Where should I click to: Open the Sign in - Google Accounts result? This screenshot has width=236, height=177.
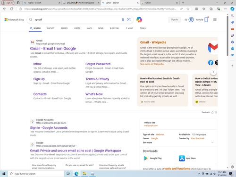(49, 127)
